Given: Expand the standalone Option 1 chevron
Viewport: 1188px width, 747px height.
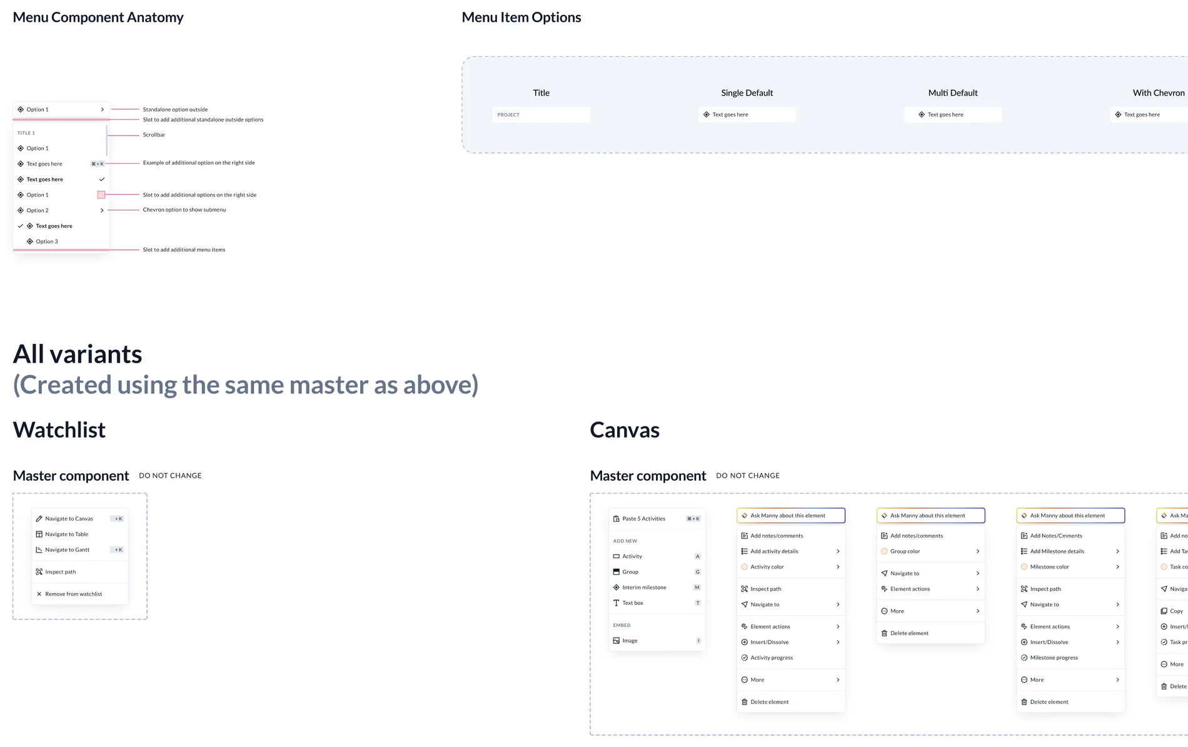Looking at the screenshot, I should point(102,109).
